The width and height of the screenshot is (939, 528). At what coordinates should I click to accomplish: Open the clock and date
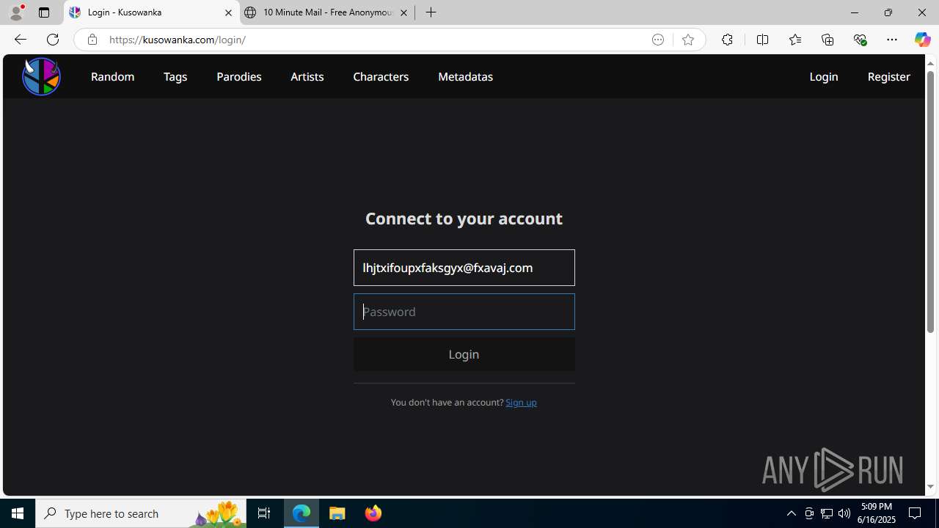(x=876, y=513)
